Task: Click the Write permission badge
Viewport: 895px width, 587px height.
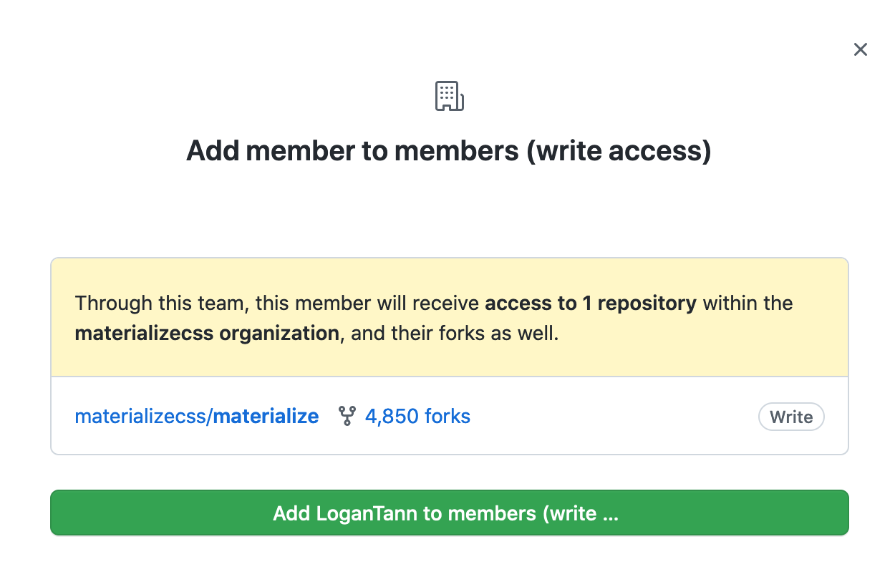Action: pos(791,417)
